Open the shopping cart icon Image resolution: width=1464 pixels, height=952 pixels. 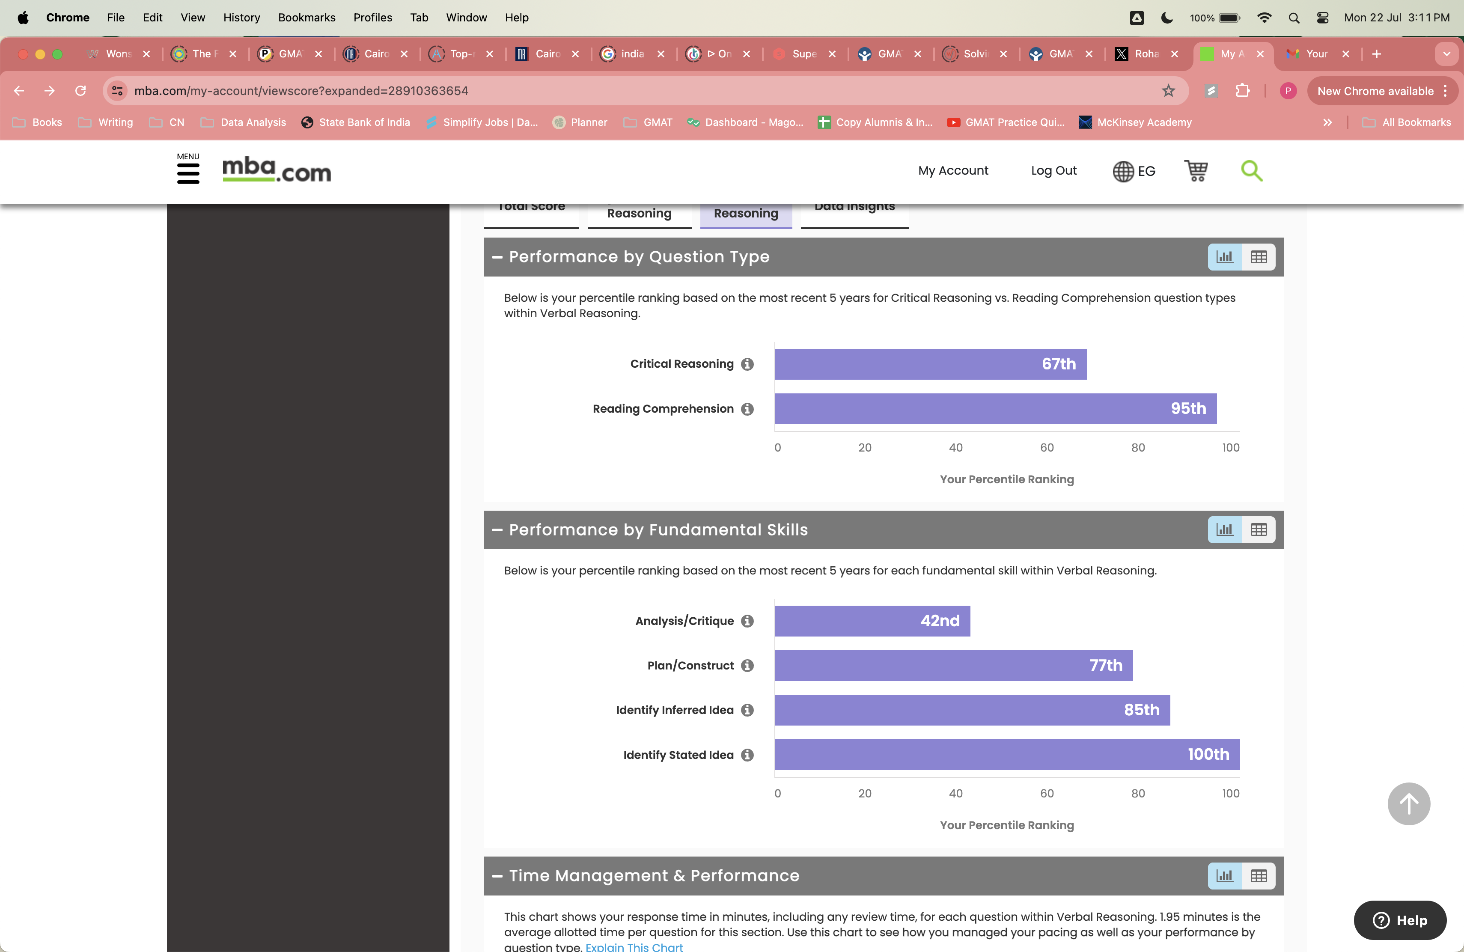coord(1195,171)
